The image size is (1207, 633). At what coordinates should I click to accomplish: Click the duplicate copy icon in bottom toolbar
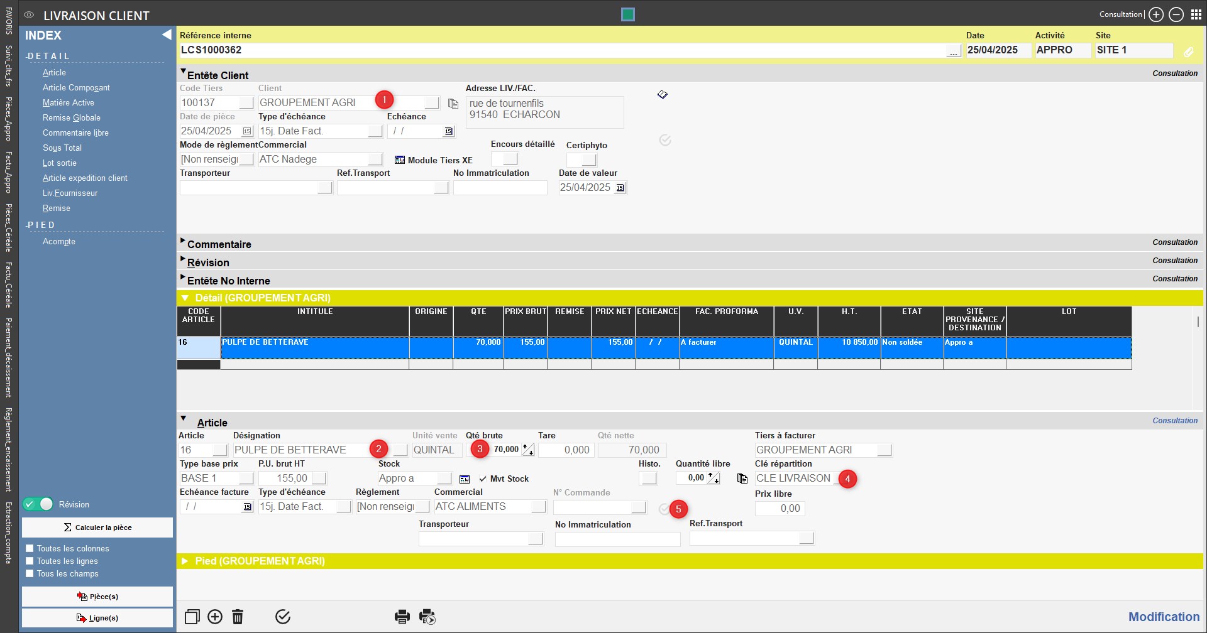click(192, 617)
